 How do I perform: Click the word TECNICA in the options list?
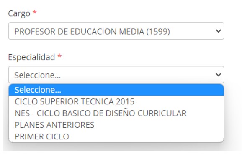coord(97,101)
